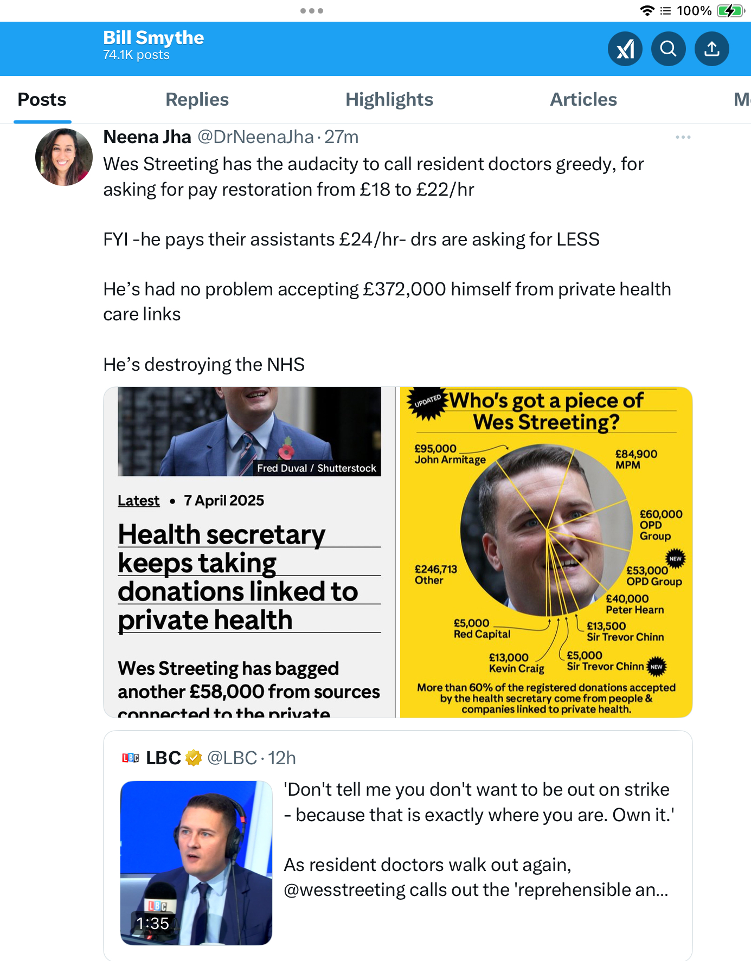
Task: Open the Articles tab
Action: (x=583, y=100)
